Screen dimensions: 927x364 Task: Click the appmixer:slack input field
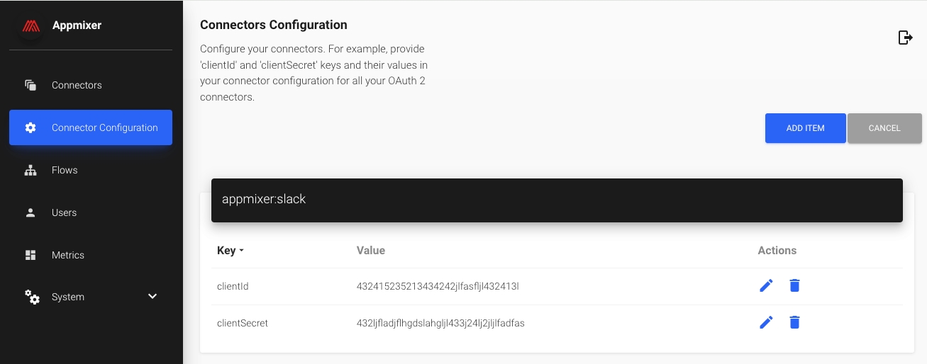[x=556, y=200]
